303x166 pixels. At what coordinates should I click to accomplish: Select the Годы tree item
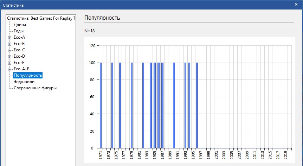pos(19,31)
